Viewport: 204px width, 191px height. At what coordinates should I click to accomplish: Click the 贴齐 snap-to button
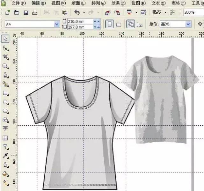157,12
